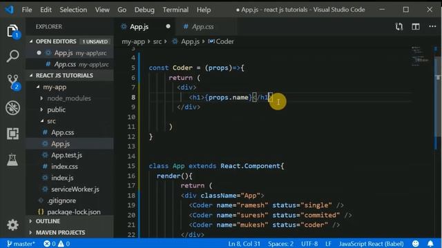This screenshot has width=442, height=248.
Task: Click the unsaved dot on App.js tab
Action: pyautogui.click(x=168, y=26)
